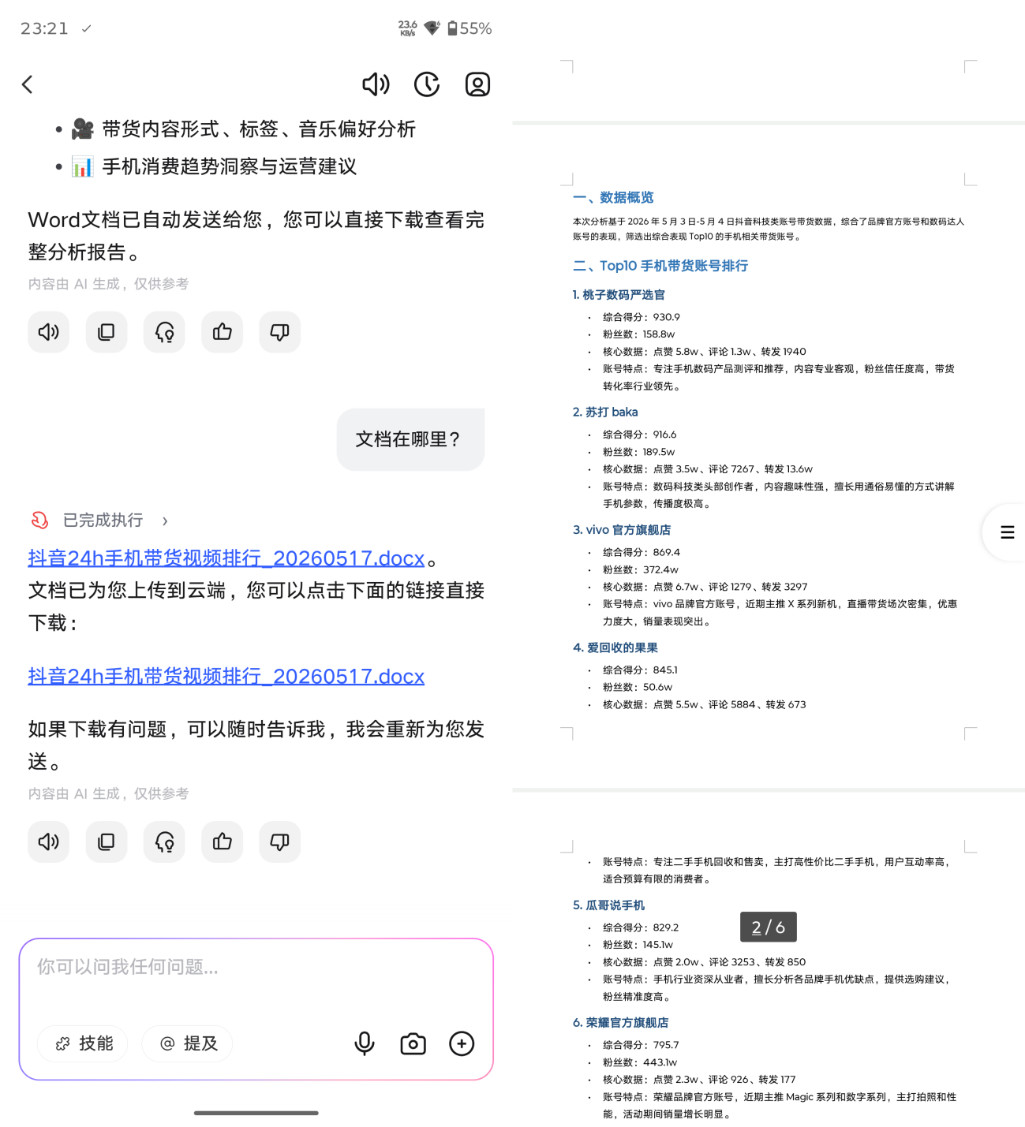Viewport: 1025px width, 1127px height.
Task: Open camera from input box
Action: tap(413, 1043)
